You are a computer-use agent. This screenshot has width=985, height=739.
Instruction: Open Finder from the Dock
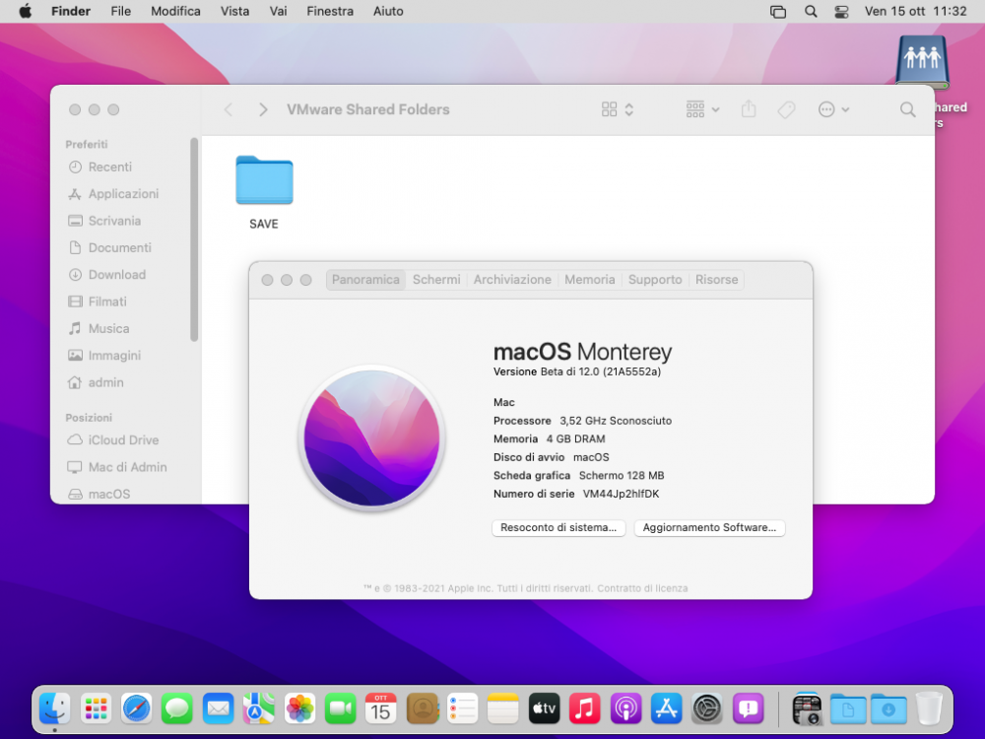(x=54, y=708)
